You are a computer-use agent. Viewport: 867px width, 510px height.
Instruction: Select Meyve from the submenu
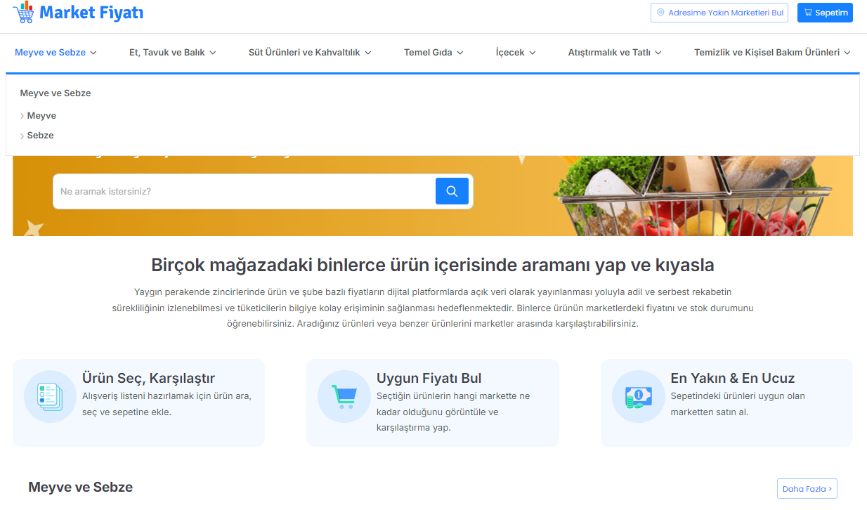tap(41, 115)
